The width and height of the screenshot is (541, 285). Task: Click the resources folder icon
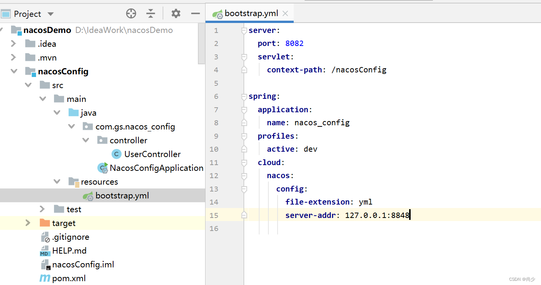point(74,182)
